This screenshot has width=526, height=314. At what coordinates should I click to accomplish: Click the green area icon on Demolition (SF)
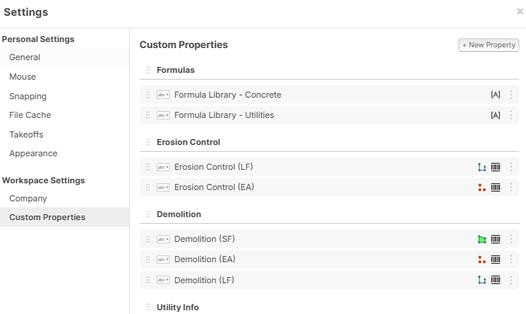[x=482, y=240]
